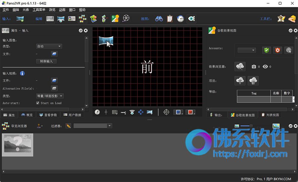Click the add input panorama icon

click(x=20, y=19)
